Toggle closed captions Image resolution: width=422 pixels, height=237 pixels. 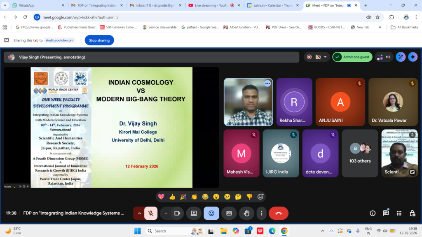[229, 213]
